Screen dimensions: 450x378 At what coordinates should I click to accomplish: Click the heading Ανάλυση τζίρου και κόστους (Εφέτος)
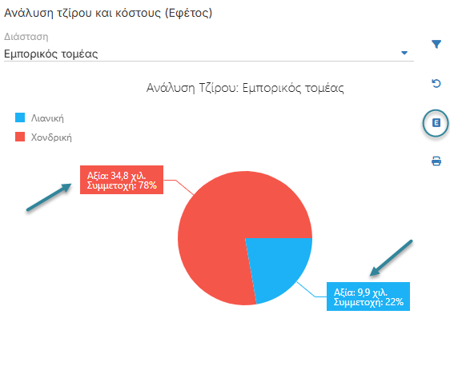click(108, 13)
